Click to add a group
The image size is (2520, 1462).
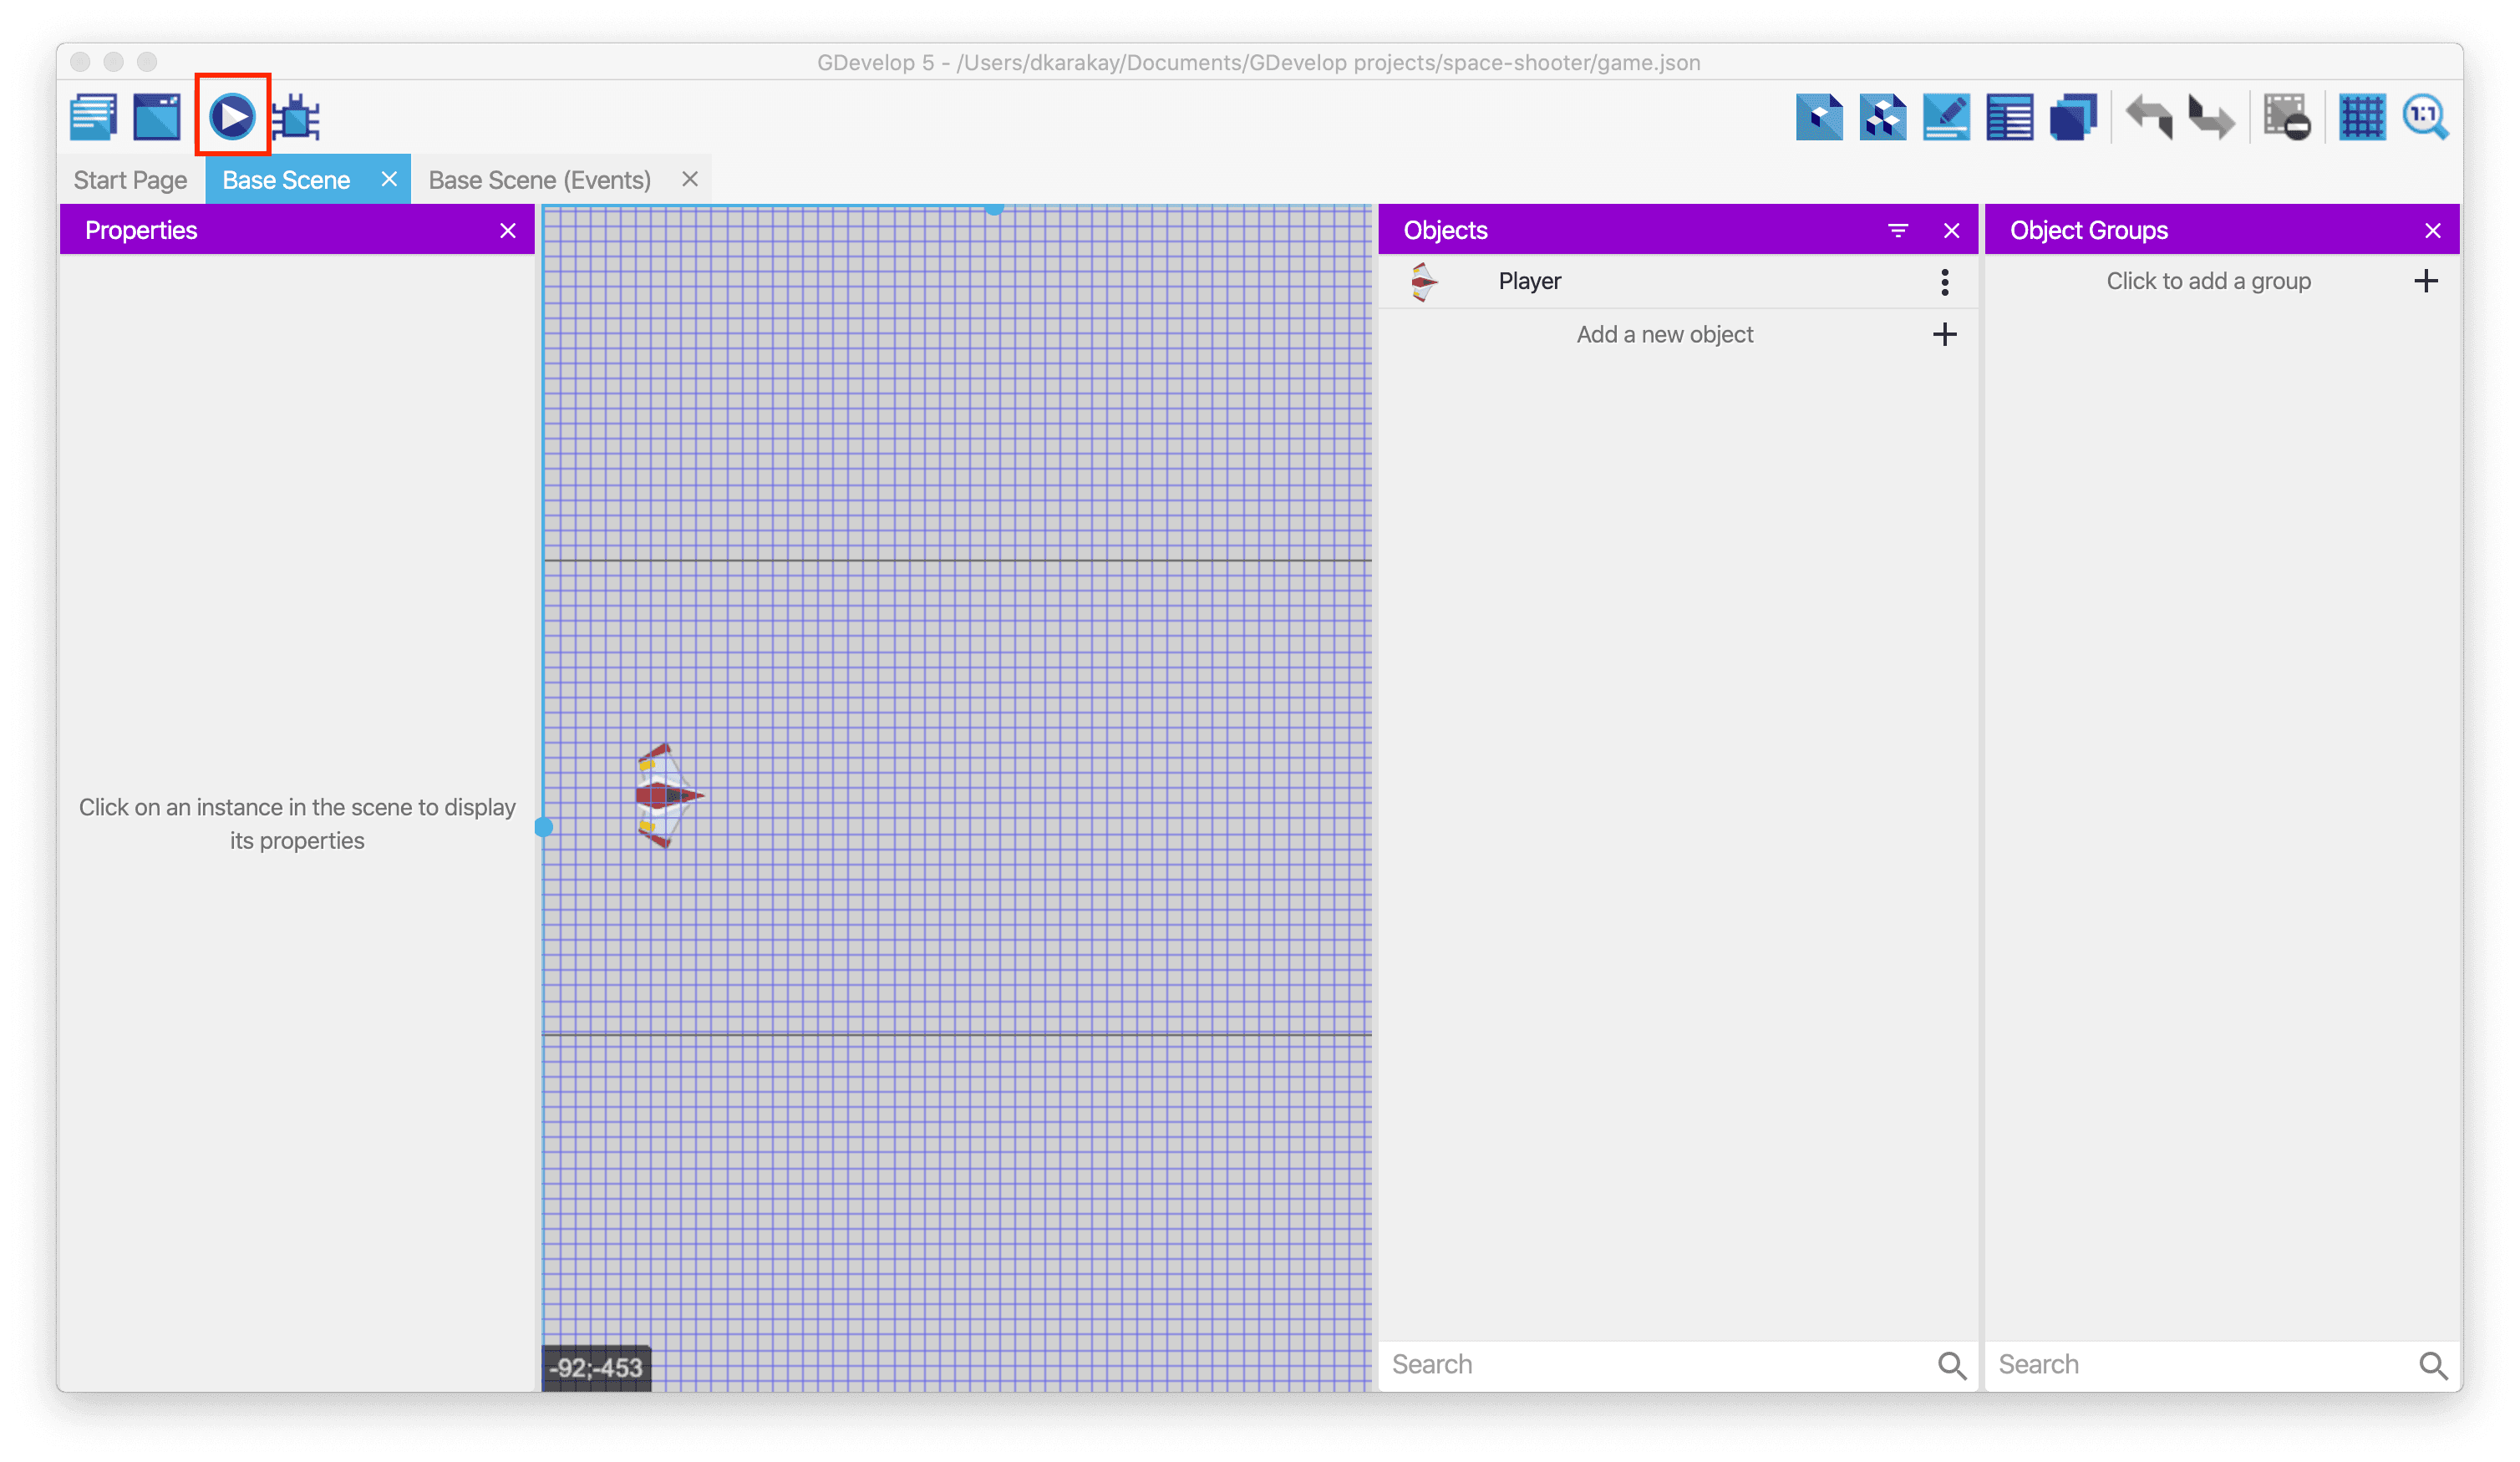(x=2208, y=281)
